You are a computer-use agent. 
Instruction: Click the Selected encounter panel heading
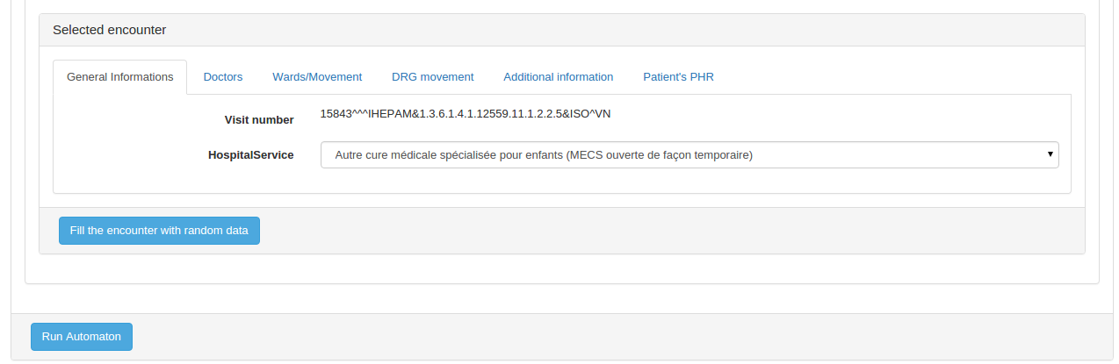[110, 30]
